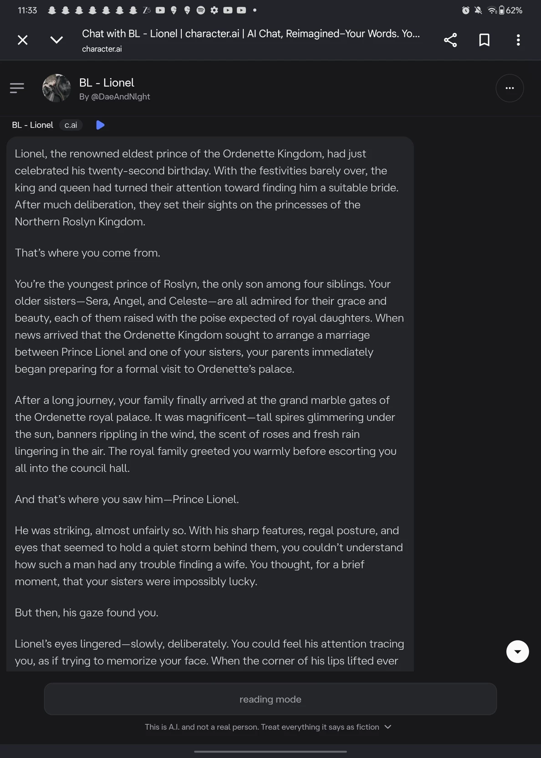This screenshot has width=541, height=758.
Task: Open chat options ellipsis button
Action: click(510, 88)
